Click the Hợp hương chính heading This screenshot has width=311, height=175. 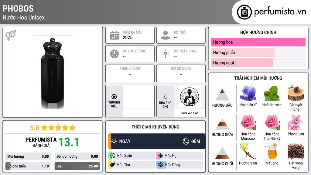click(258, 32)
